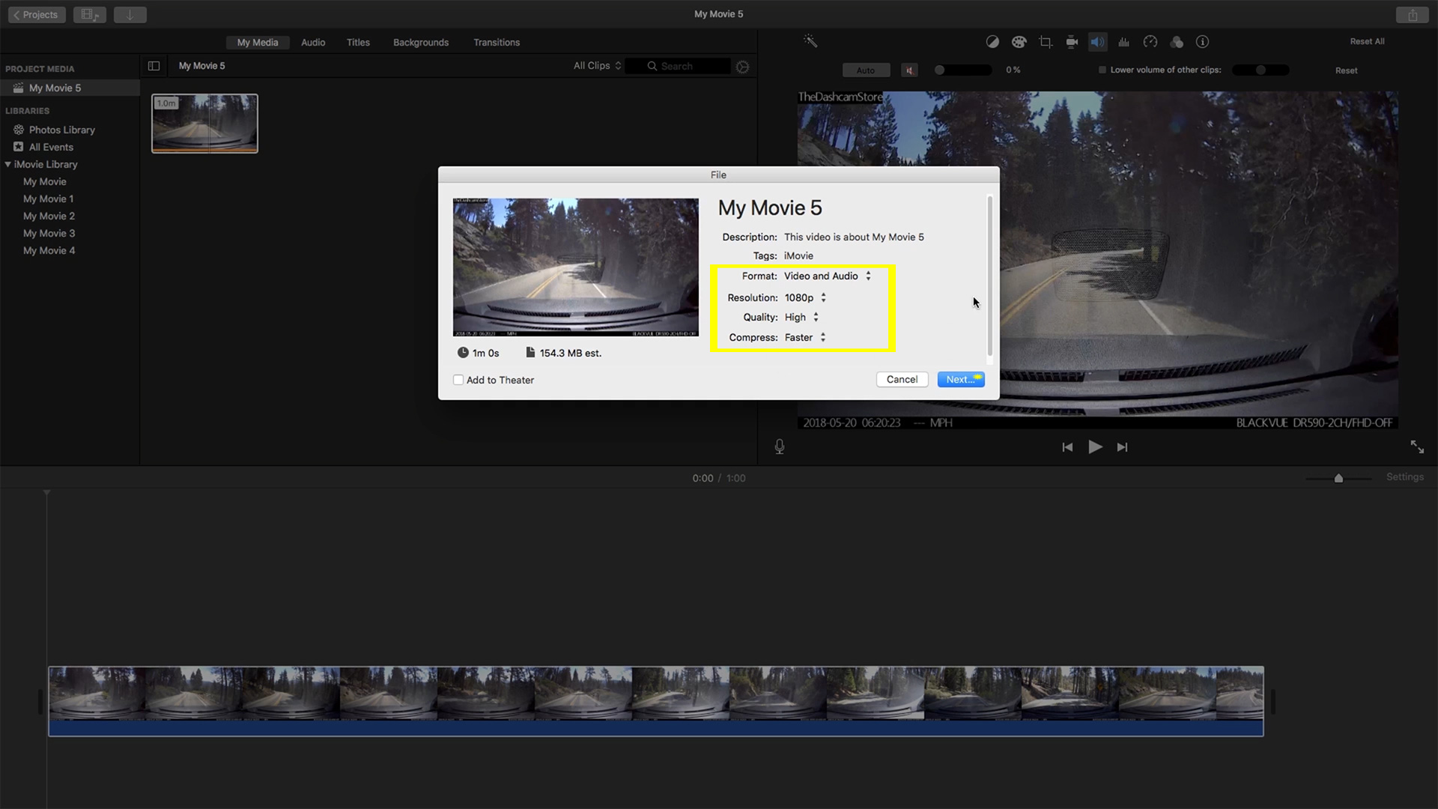The width and height of the screenshot is (1438, 809).
Task: Click the clip info icon
Action: click(x=1202, y=42)
